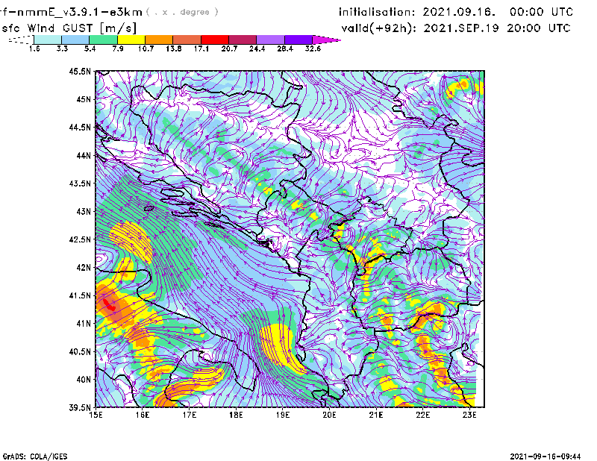This screenshot has height=461, width=597.
Task: Click the crimson 20.7–24.4 legend swatch
Action: 243,40
